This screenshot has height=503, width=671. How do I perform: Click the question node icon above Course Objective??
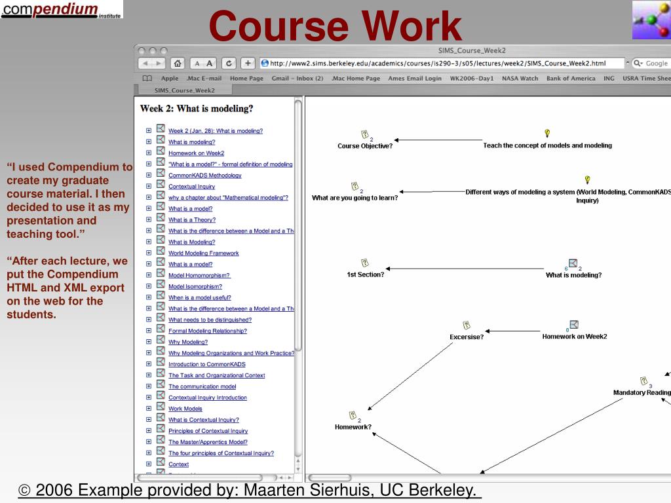click(364, 134)
